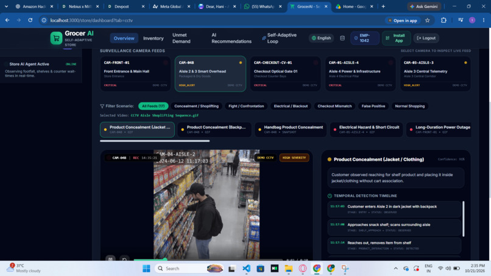This screenshot has width=491, height=276.
Task: Open File Explorer from the taskbar
Action: (288, 269)
